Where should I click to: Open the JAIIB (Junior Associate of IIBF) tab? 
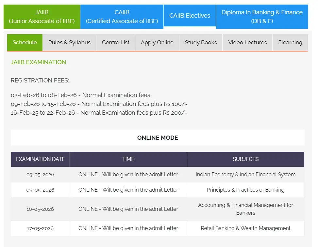tap(42, 17)
